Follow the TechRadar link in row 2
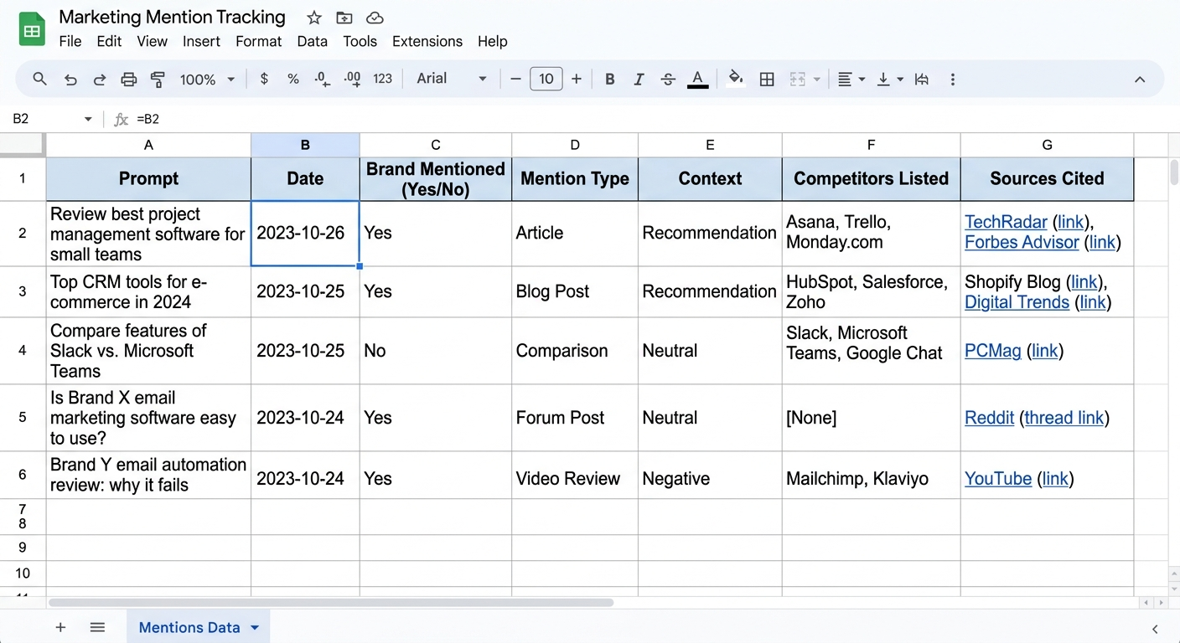Viewport: 1180px width, 643px height. click(1006, 222)
